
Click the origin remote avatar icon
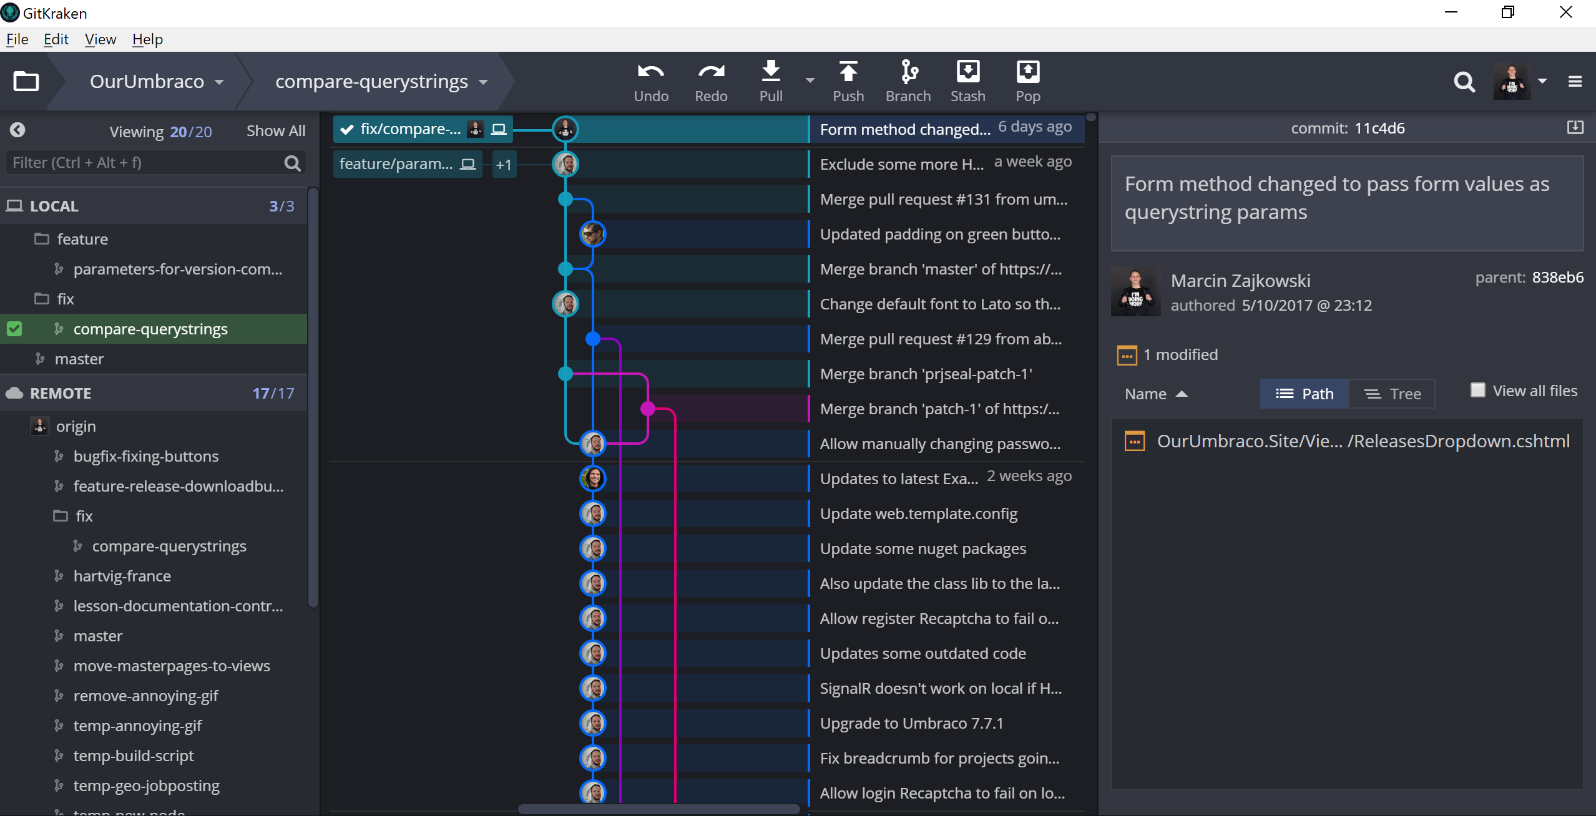39,426
